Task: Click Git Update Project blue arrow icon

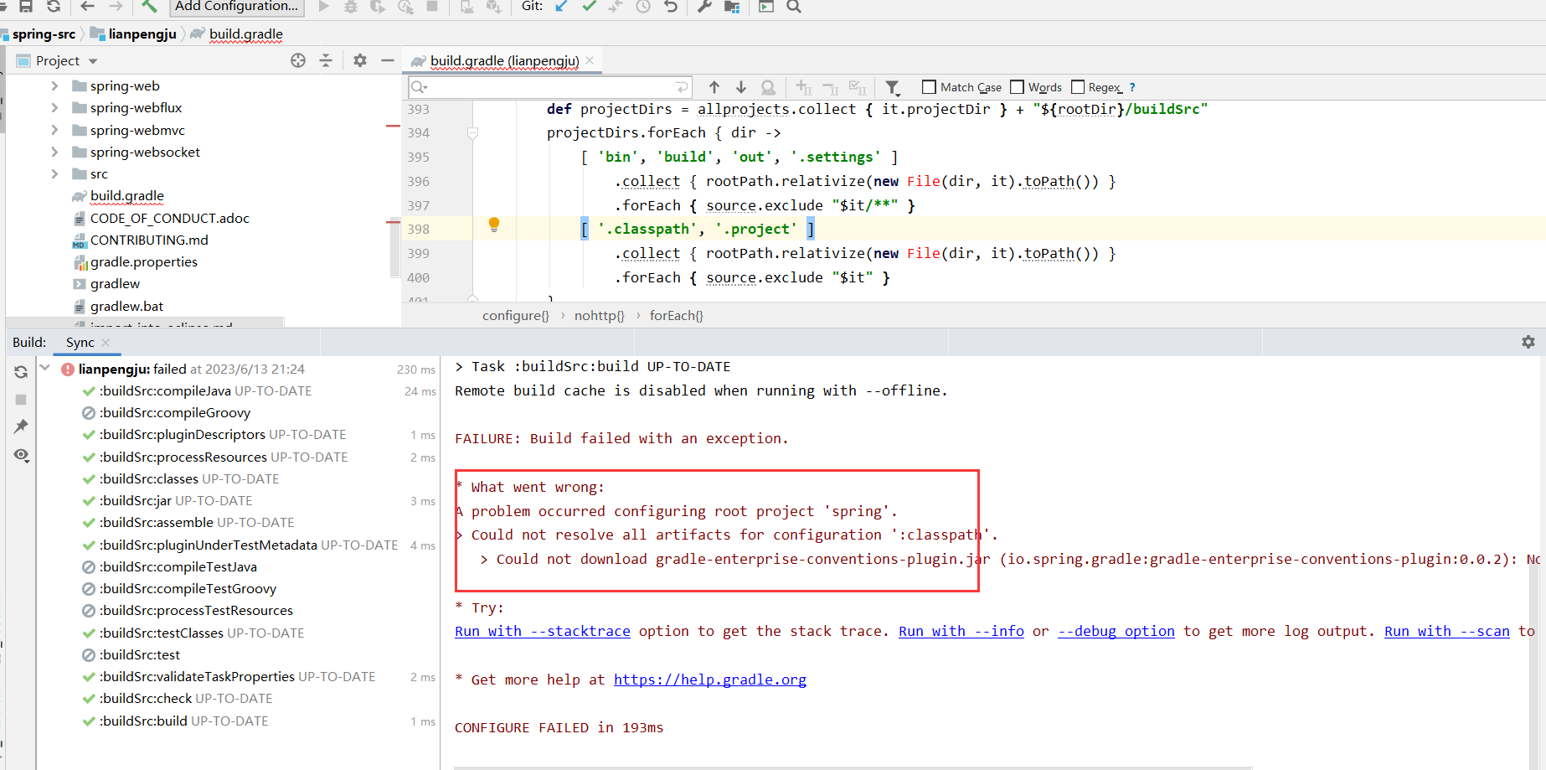Action: (x=561, y=7)
